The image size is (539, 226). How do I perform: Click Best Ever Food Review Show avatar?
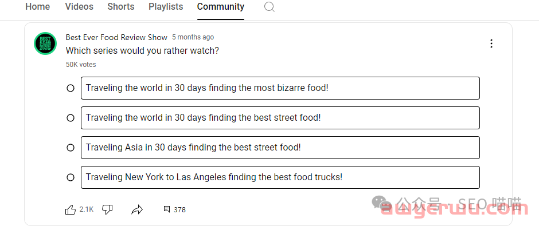(x=45, y=43)
